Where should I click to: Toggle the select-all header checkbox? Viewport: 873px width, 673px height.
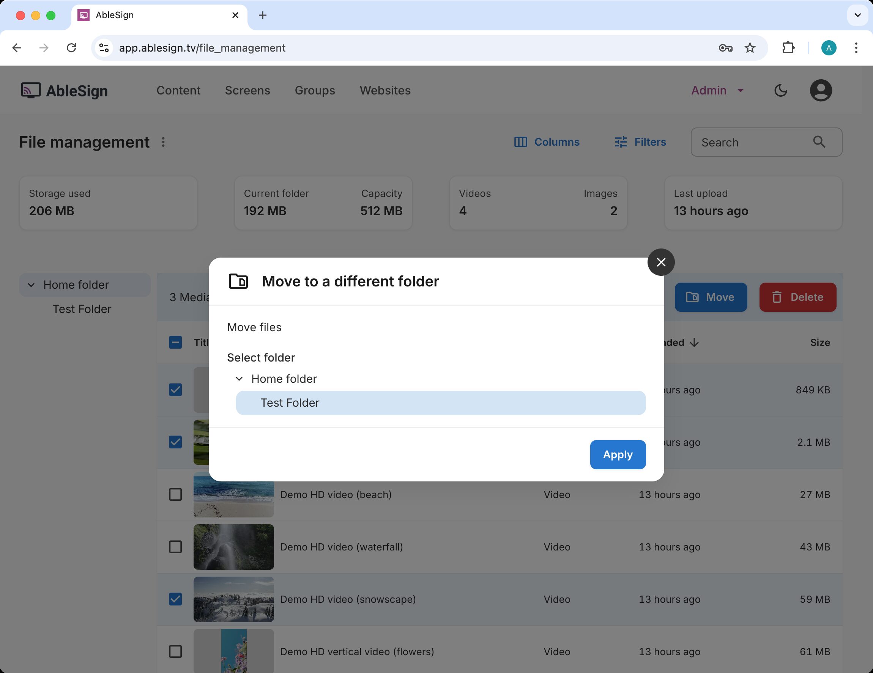click(175, 342)
